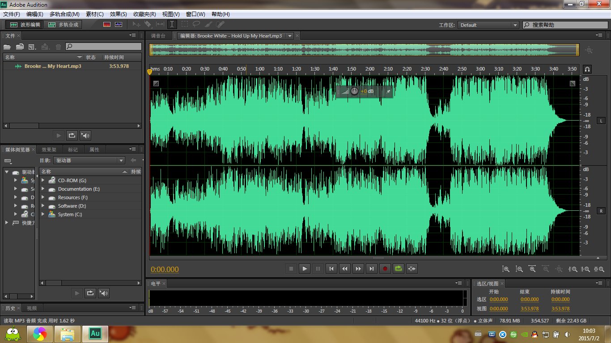611x343 pixels.
Task: Click the move to next marker button
Action: point(371,268)
